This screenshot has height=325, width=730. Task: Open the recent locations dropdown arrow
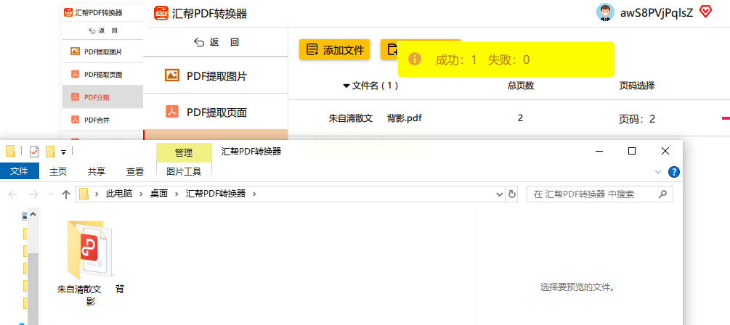coord(51,194)
